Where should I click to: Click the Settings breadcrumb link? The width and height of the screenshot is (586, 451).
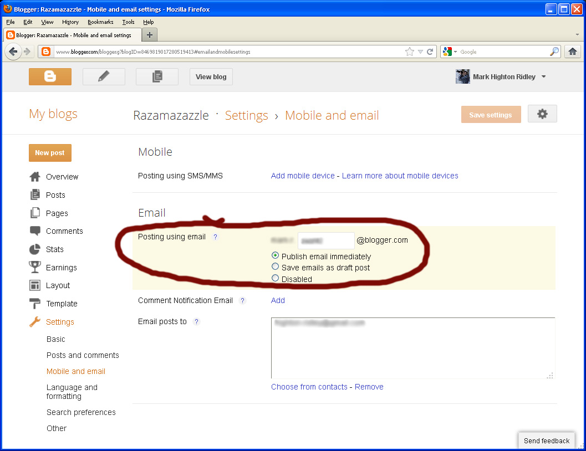[x=246, y=115]
